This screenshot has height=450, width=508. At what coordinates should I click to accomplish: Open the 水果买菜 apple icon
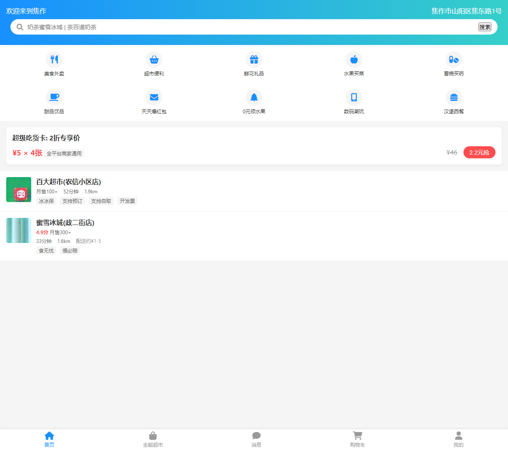pos(354,60)
